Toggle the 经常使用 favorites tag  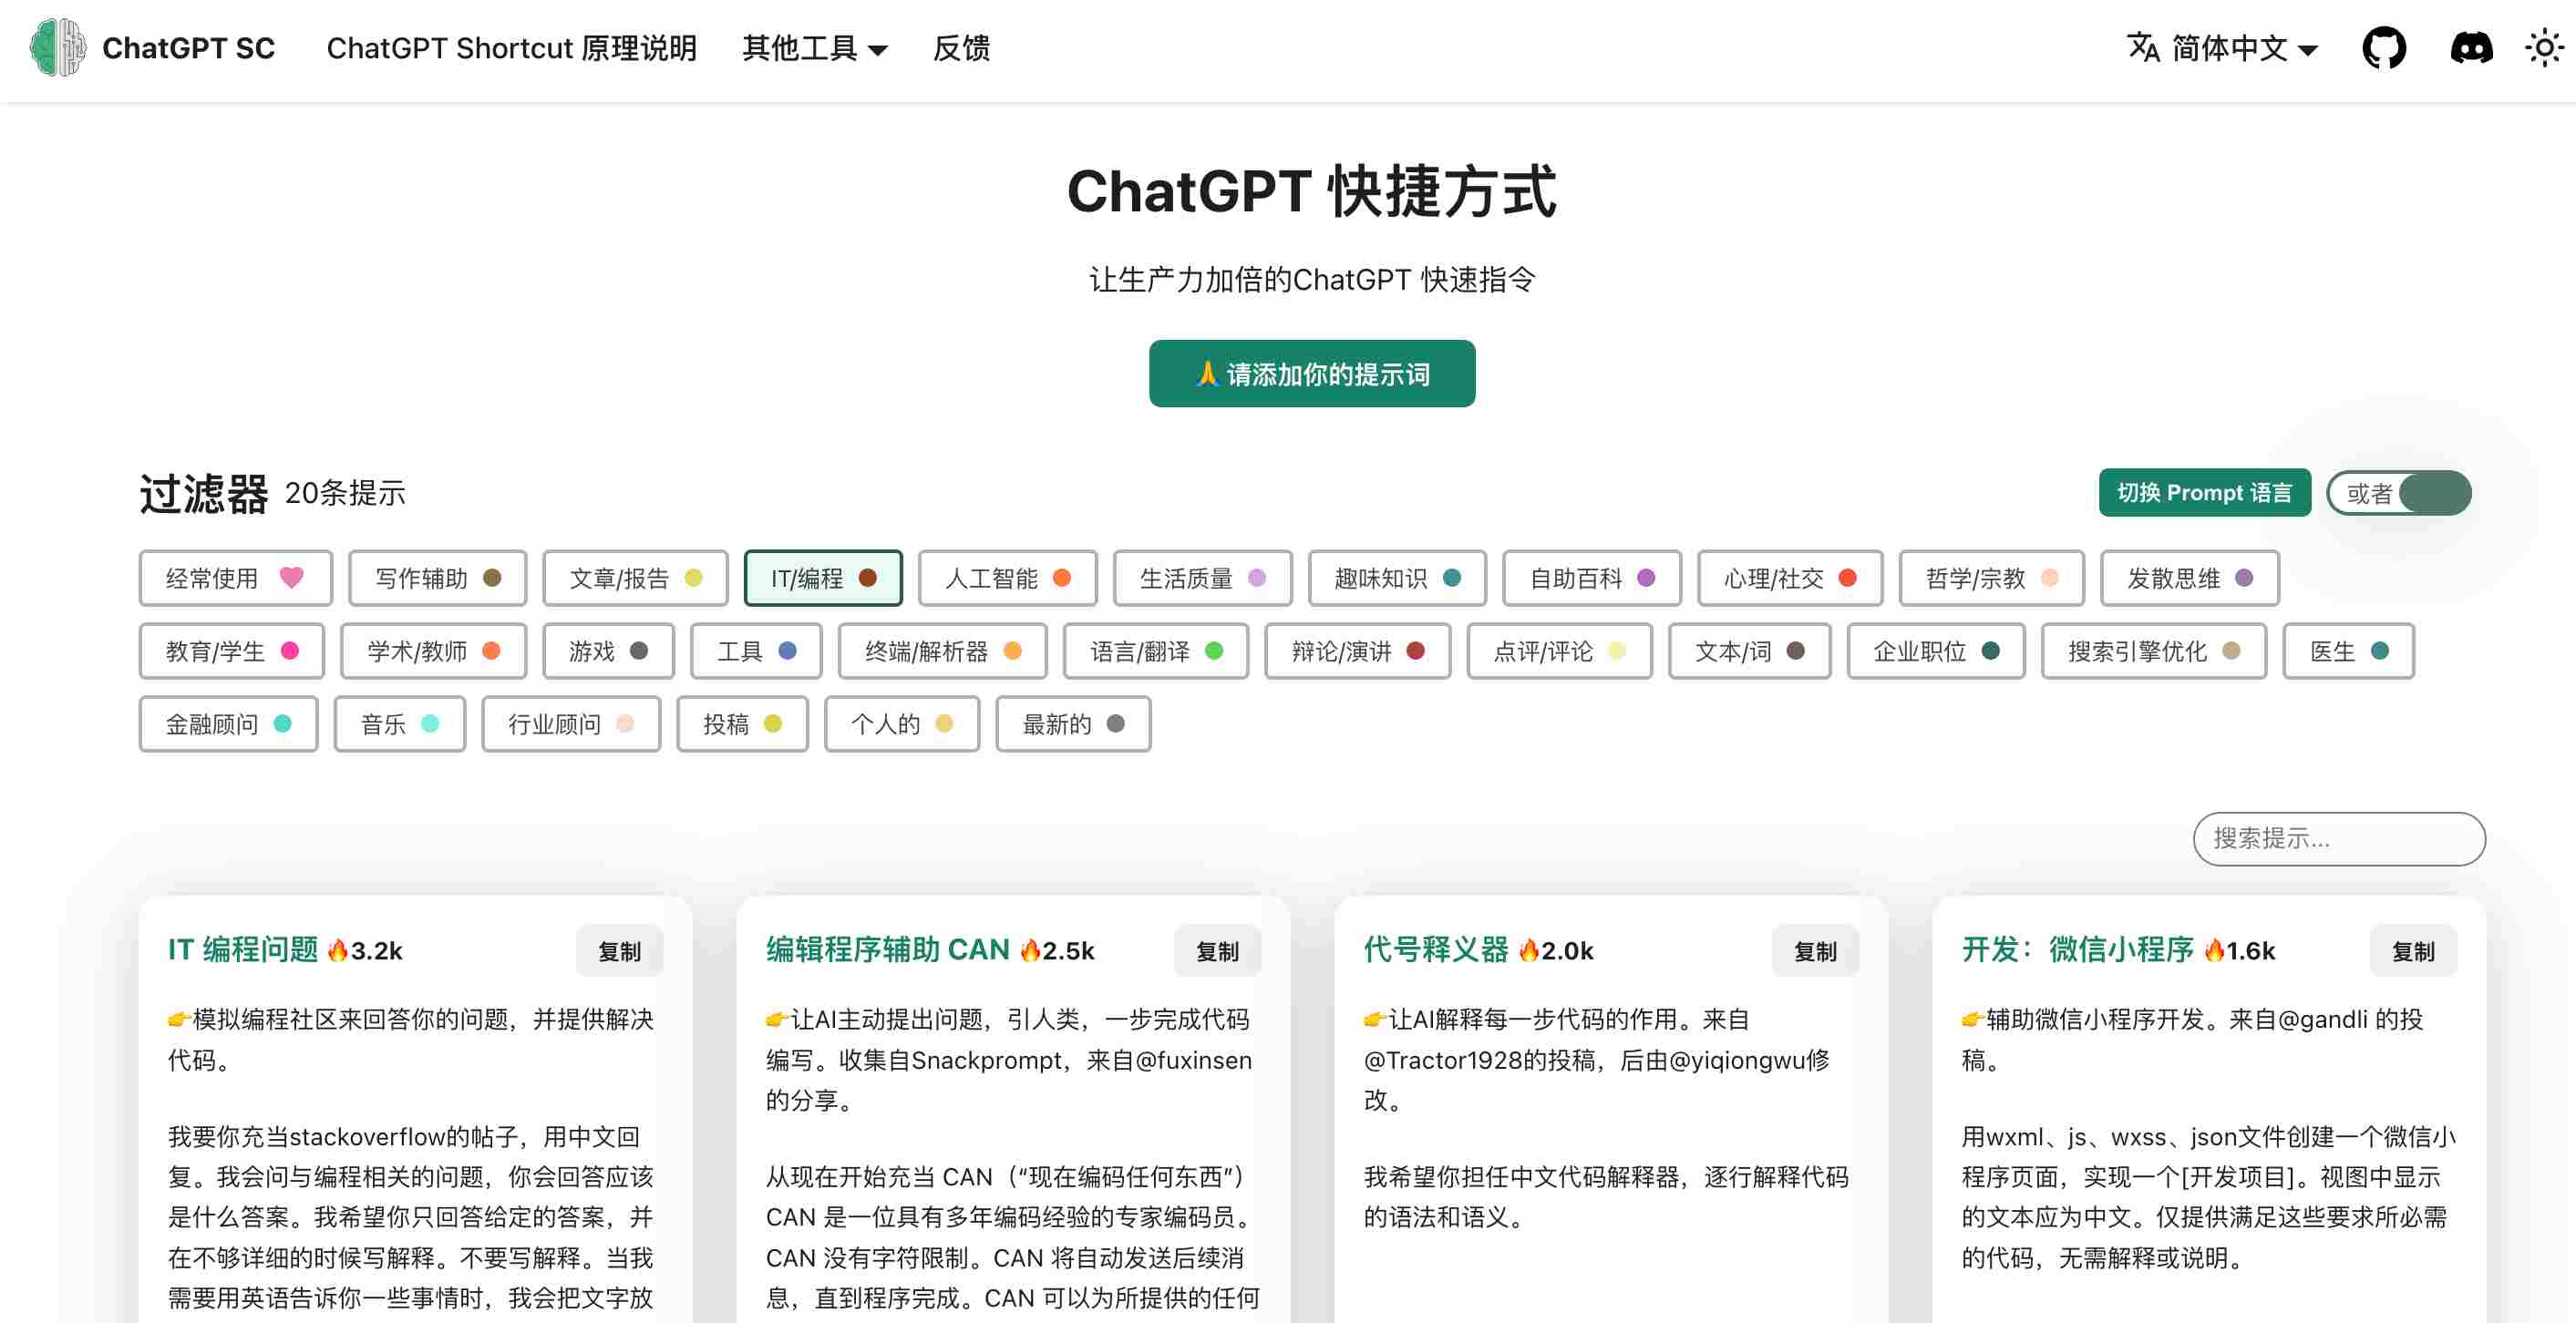point(235,578)
